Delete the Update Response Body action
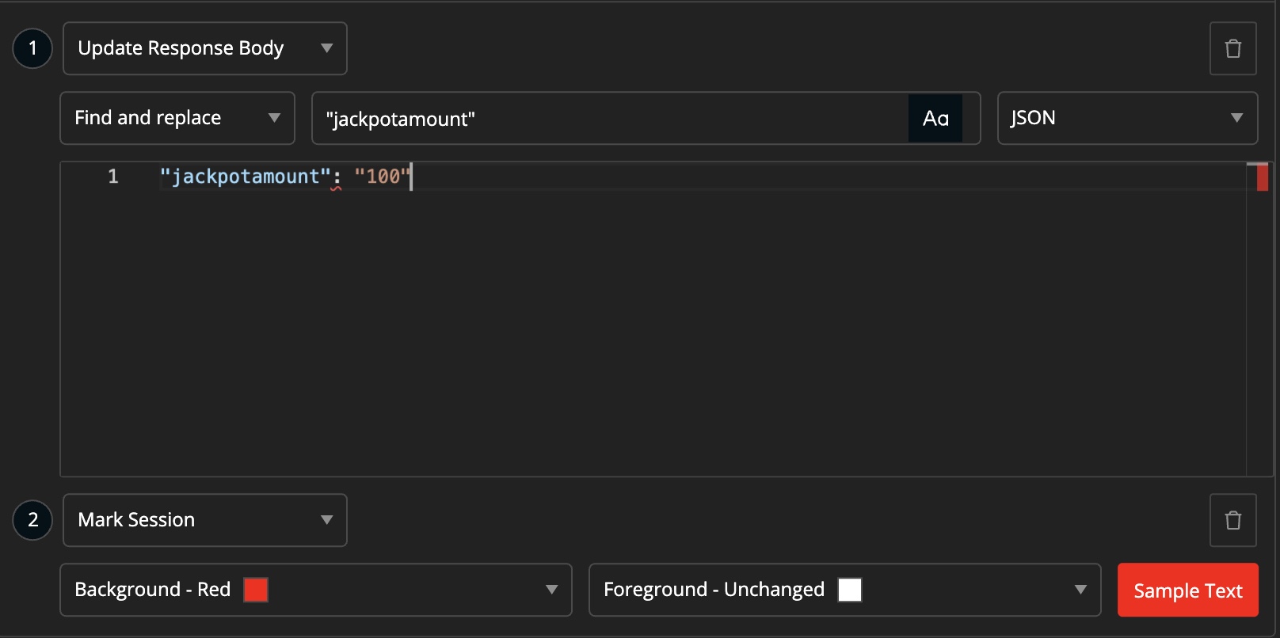The width and height of the screenshot is (1280, 638). point(1232,48)
